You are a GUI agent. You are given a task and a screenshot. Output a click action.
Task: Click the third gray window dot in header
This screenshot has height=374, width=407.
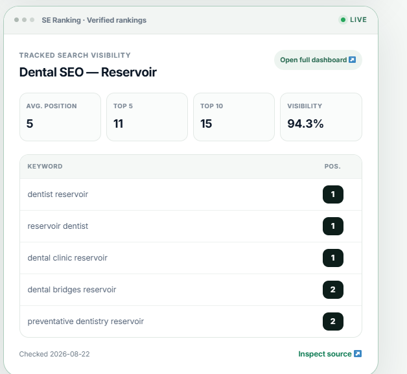point(32,20)
